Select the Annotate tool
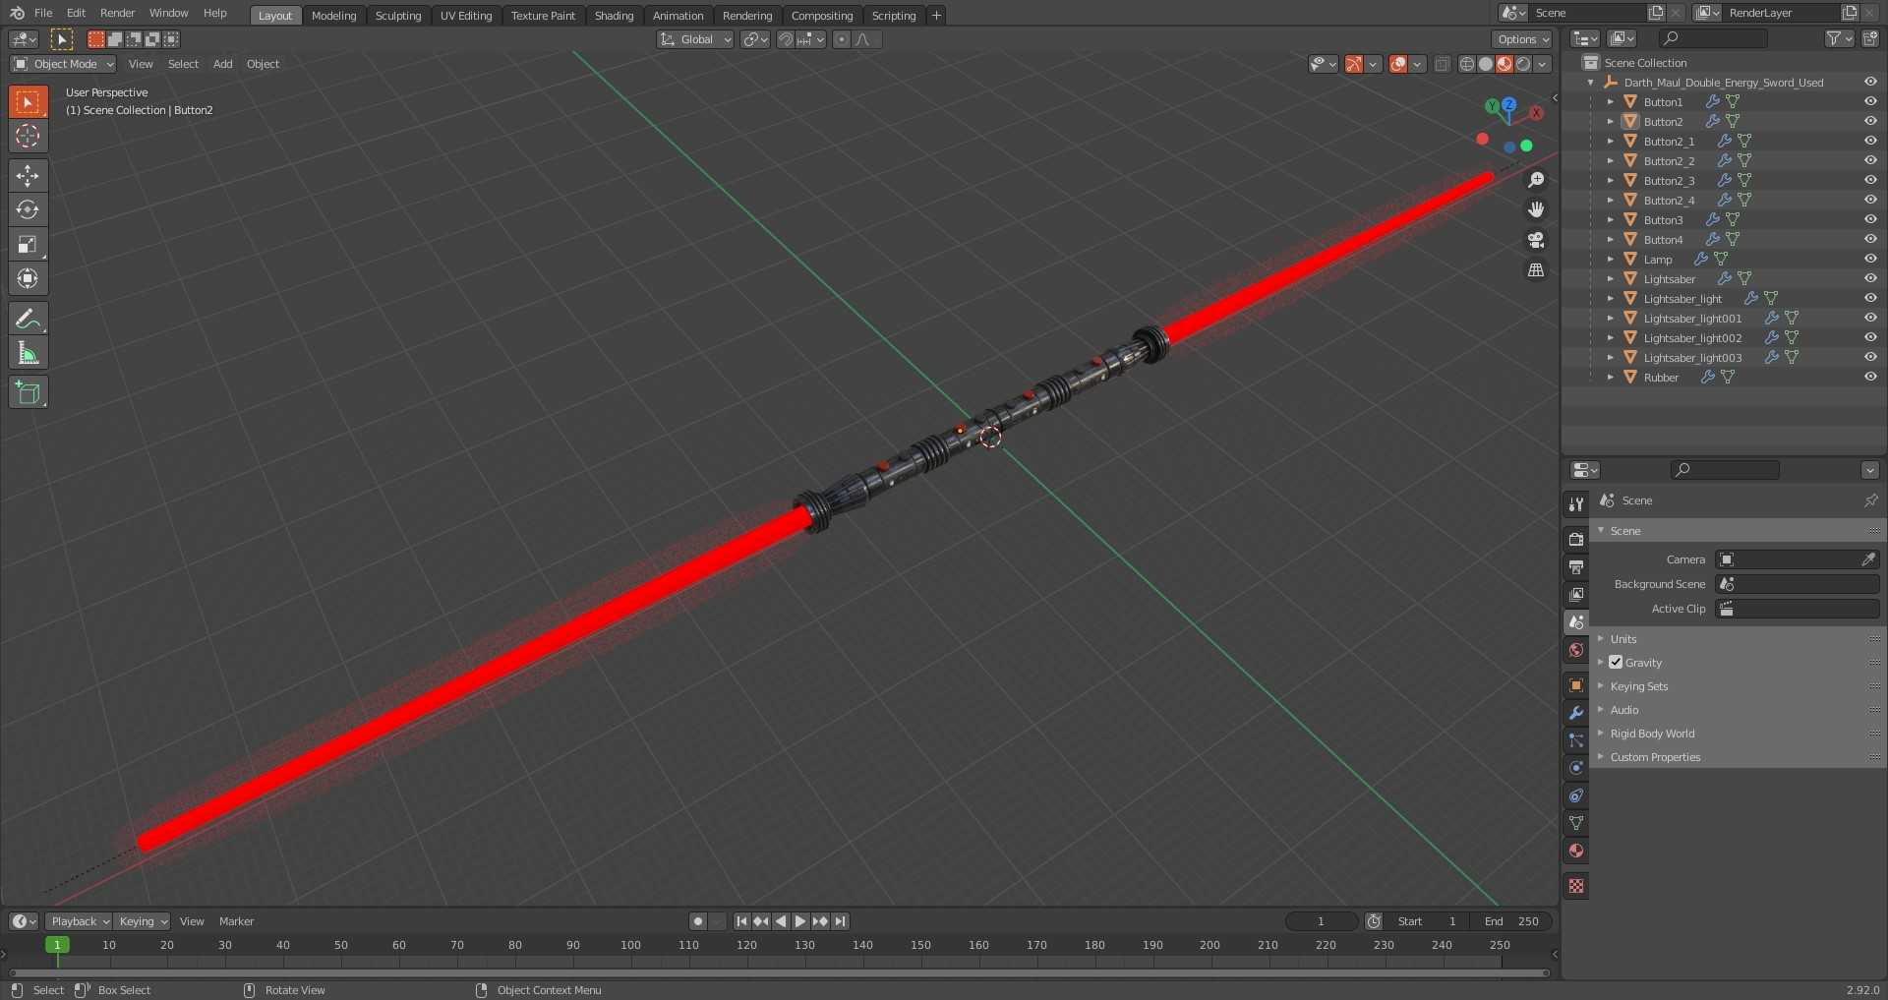 click(28, 319)
